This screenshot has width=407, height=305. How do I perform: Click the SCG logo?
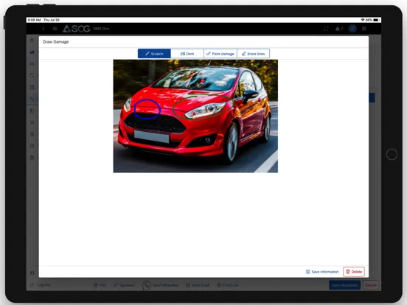(77, 29)
